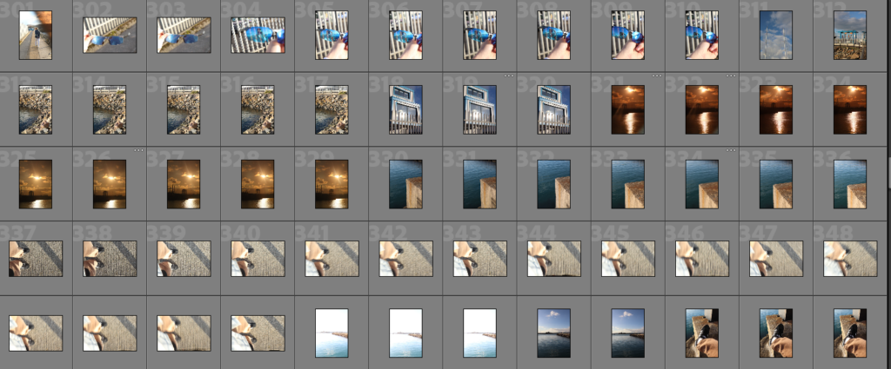Click the badge dots on cell 319

[508, 76]
